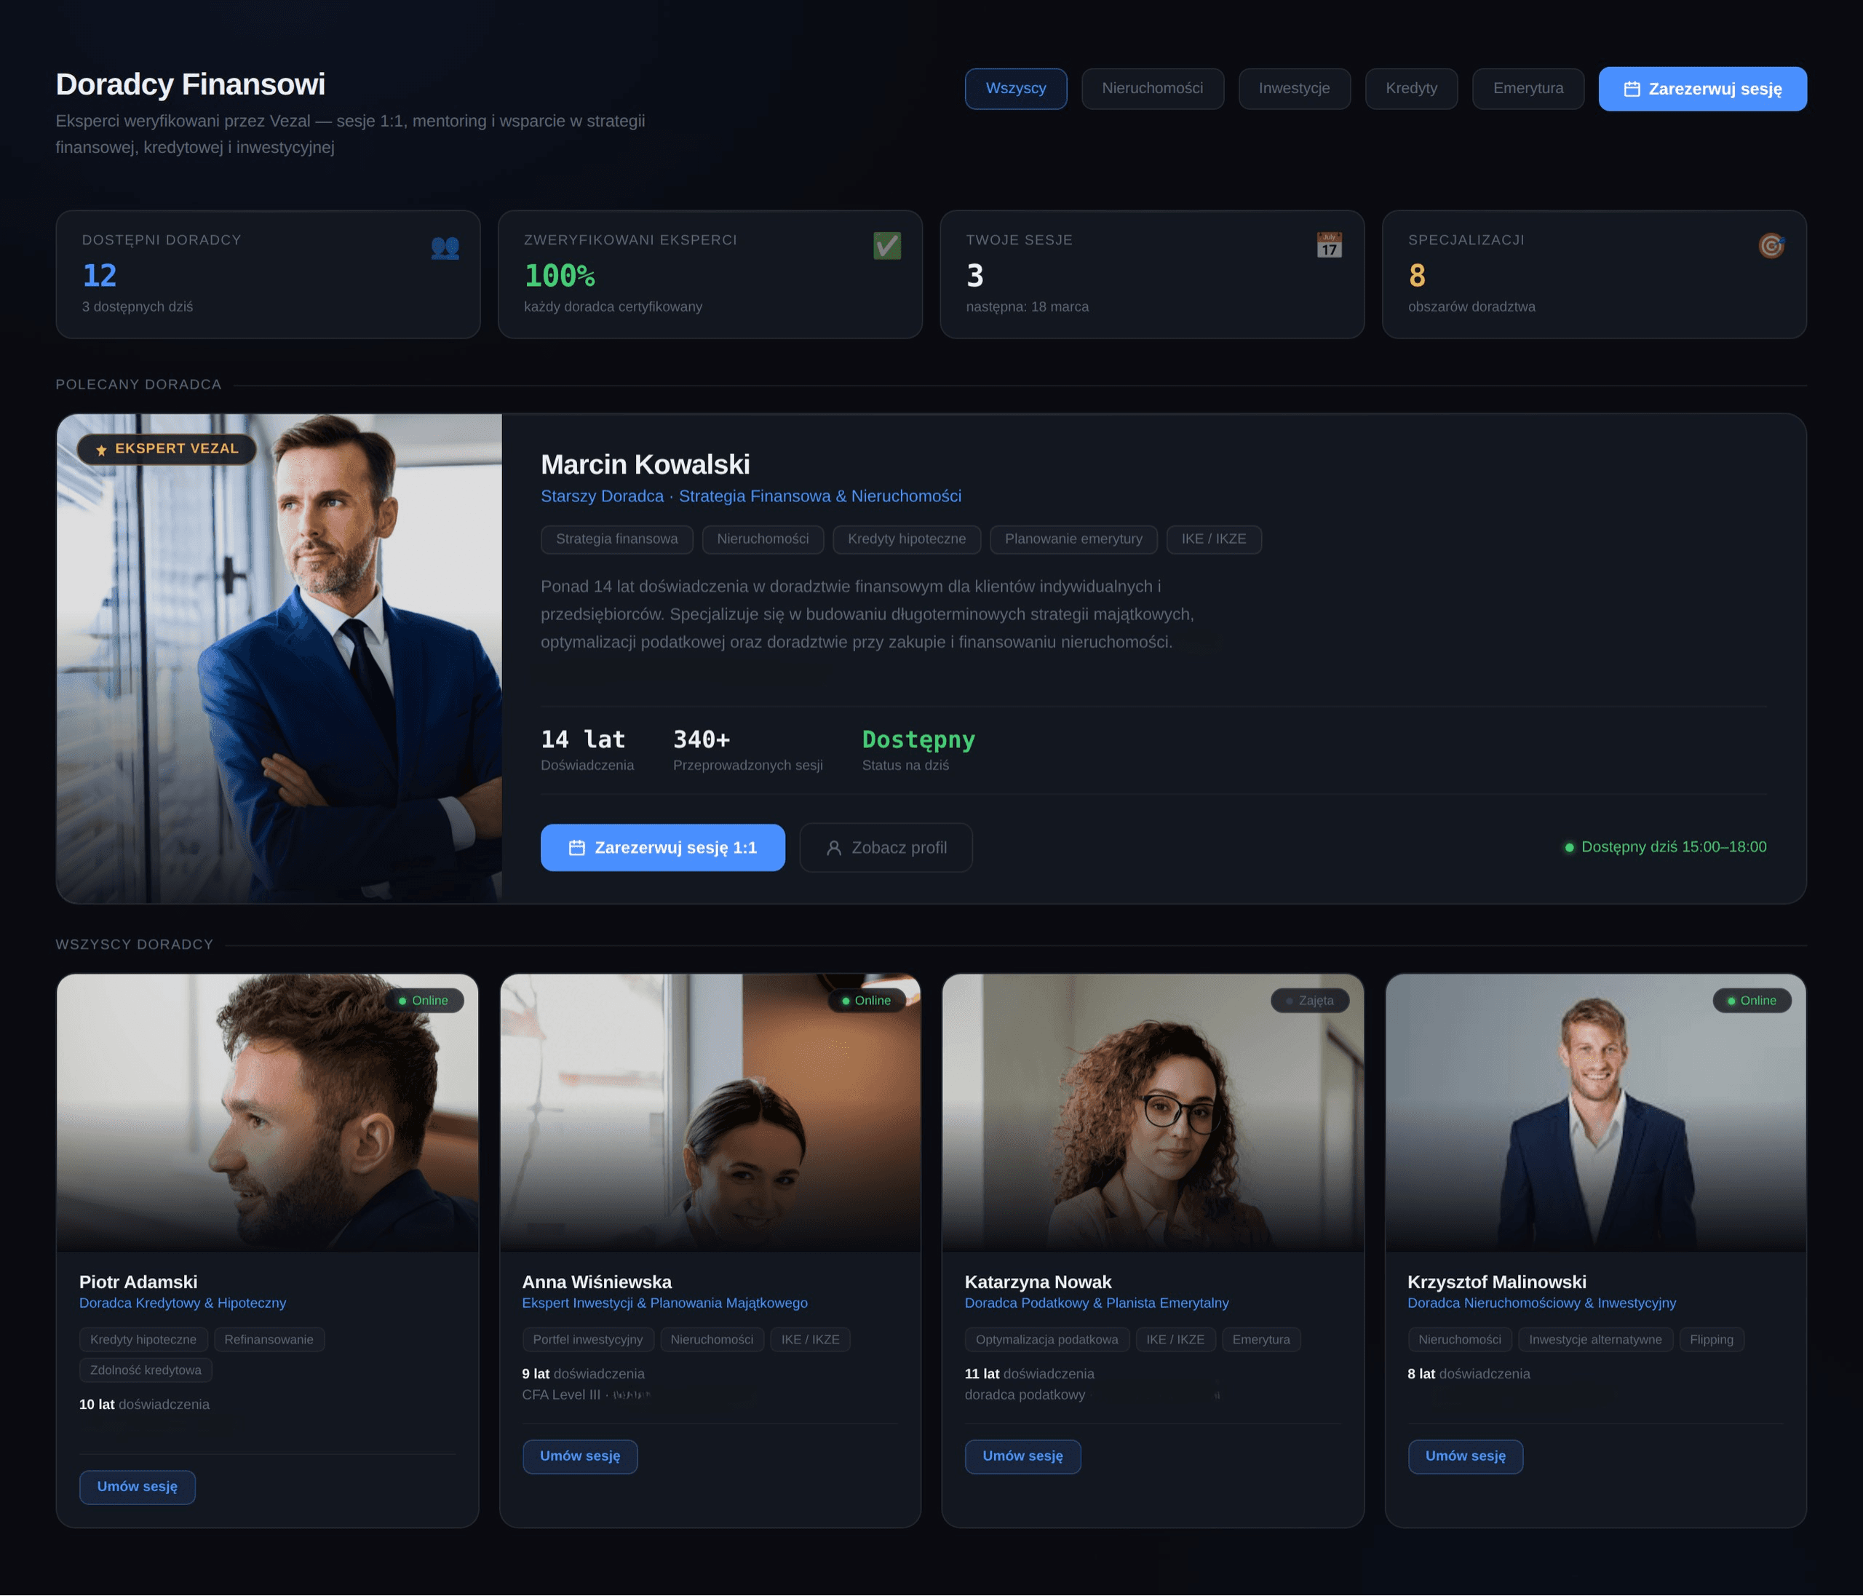Filter advisors by Inwestycje
Image resolution: width=1863 pixels, height=1596 pixels.
[1293, 88]
